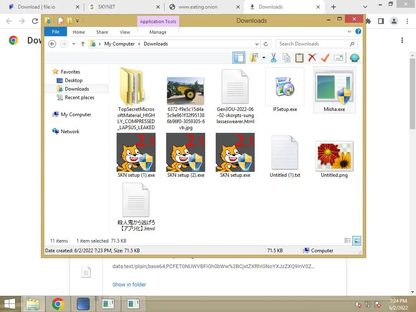Click the New Folder quick access icon
The height and width of the screenshot is (312, 416).
click(x=69, y=21)
